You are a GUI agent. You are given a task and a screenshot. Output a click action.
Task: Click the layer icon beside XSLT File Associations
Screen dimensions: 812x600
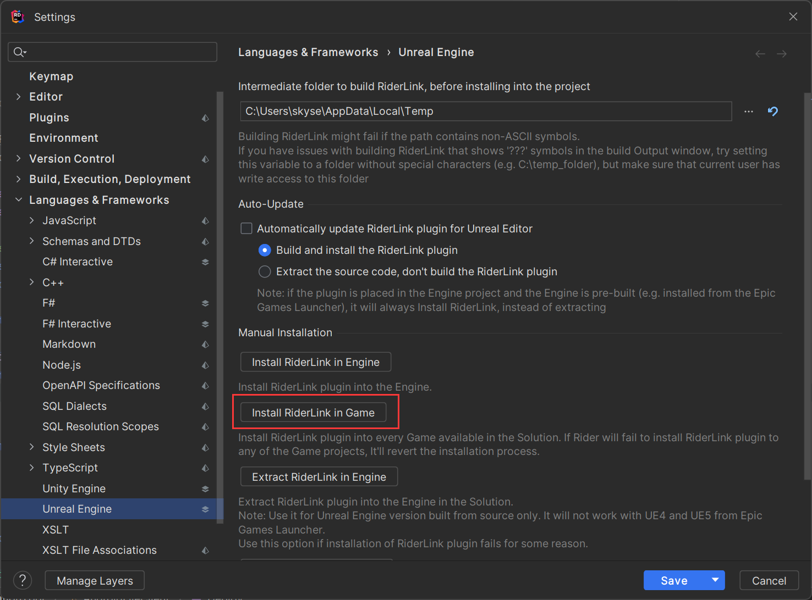coord(205,551)
